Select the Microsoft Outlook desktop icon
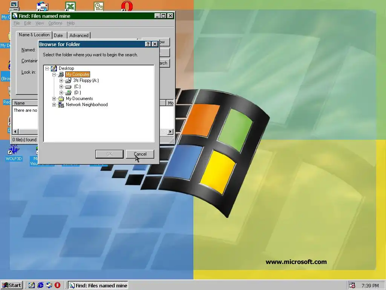This screenshot has width=386, height=290. 98,6
